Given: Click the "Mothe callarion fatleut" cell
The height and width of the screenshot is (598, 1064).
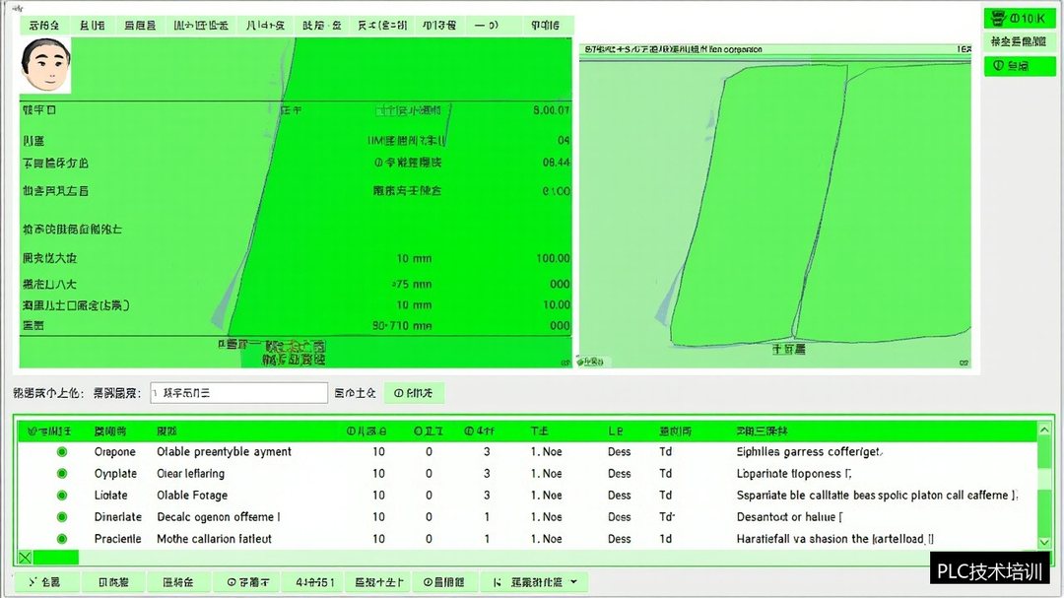Looking at the screenshot, I should click(x=214, y=539).
